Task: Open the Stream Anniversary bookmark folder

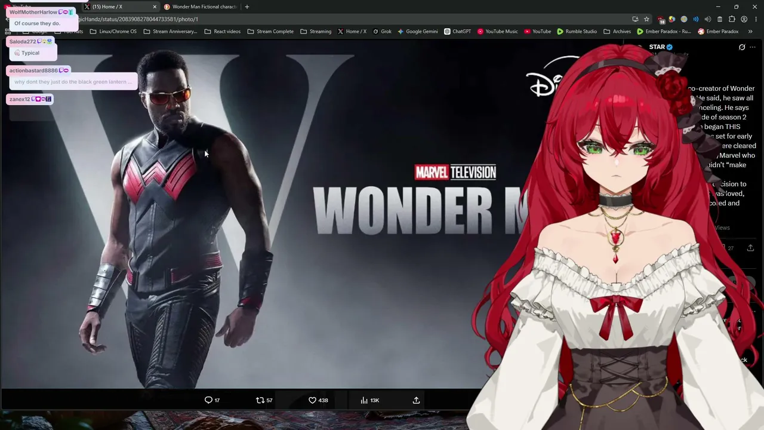Action: coord(170,32)
